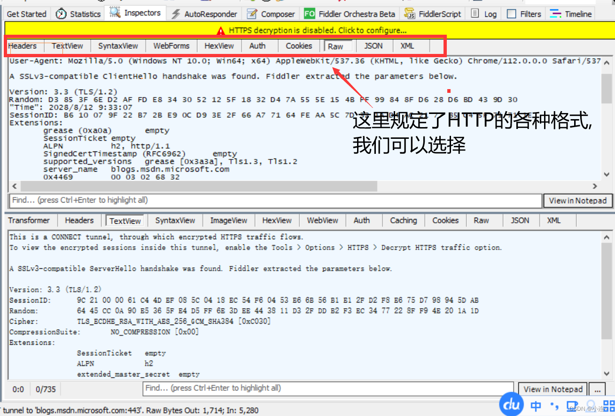The image size is (615, 416).
Task: Click the CompressionSuite NO_COMPRESSION line
Action: point(104,332)
